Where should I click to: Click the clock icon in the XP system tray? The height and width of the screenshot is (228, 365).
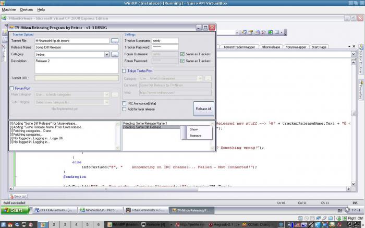(x=347, y=210)
